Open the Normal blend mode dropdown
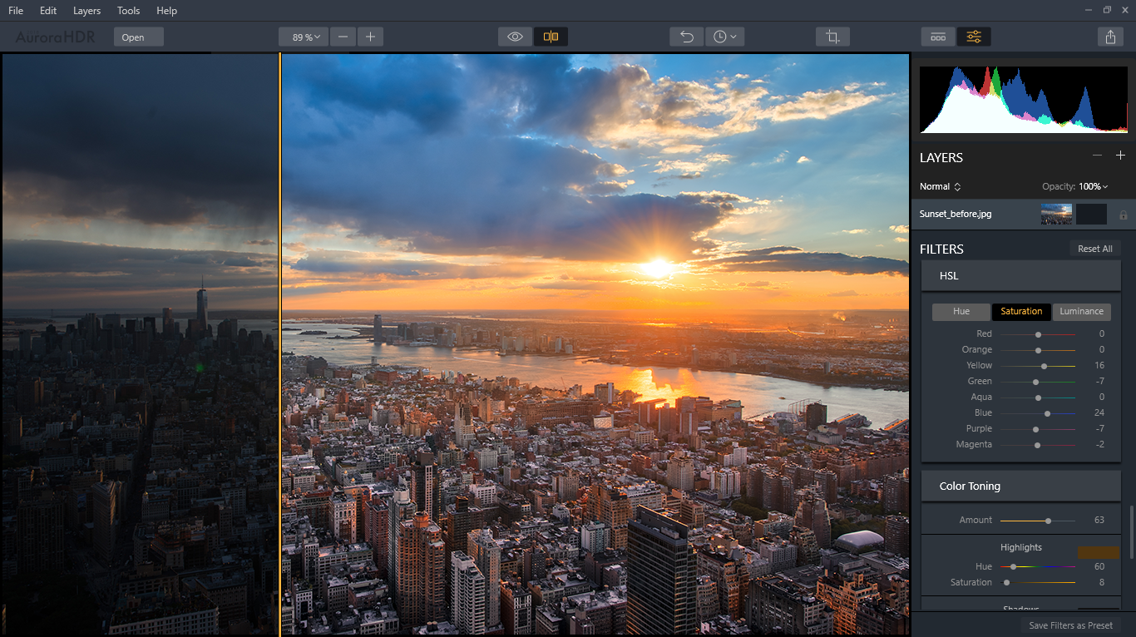This screenshot has height=637, width=1136. [x=941, y=186]
